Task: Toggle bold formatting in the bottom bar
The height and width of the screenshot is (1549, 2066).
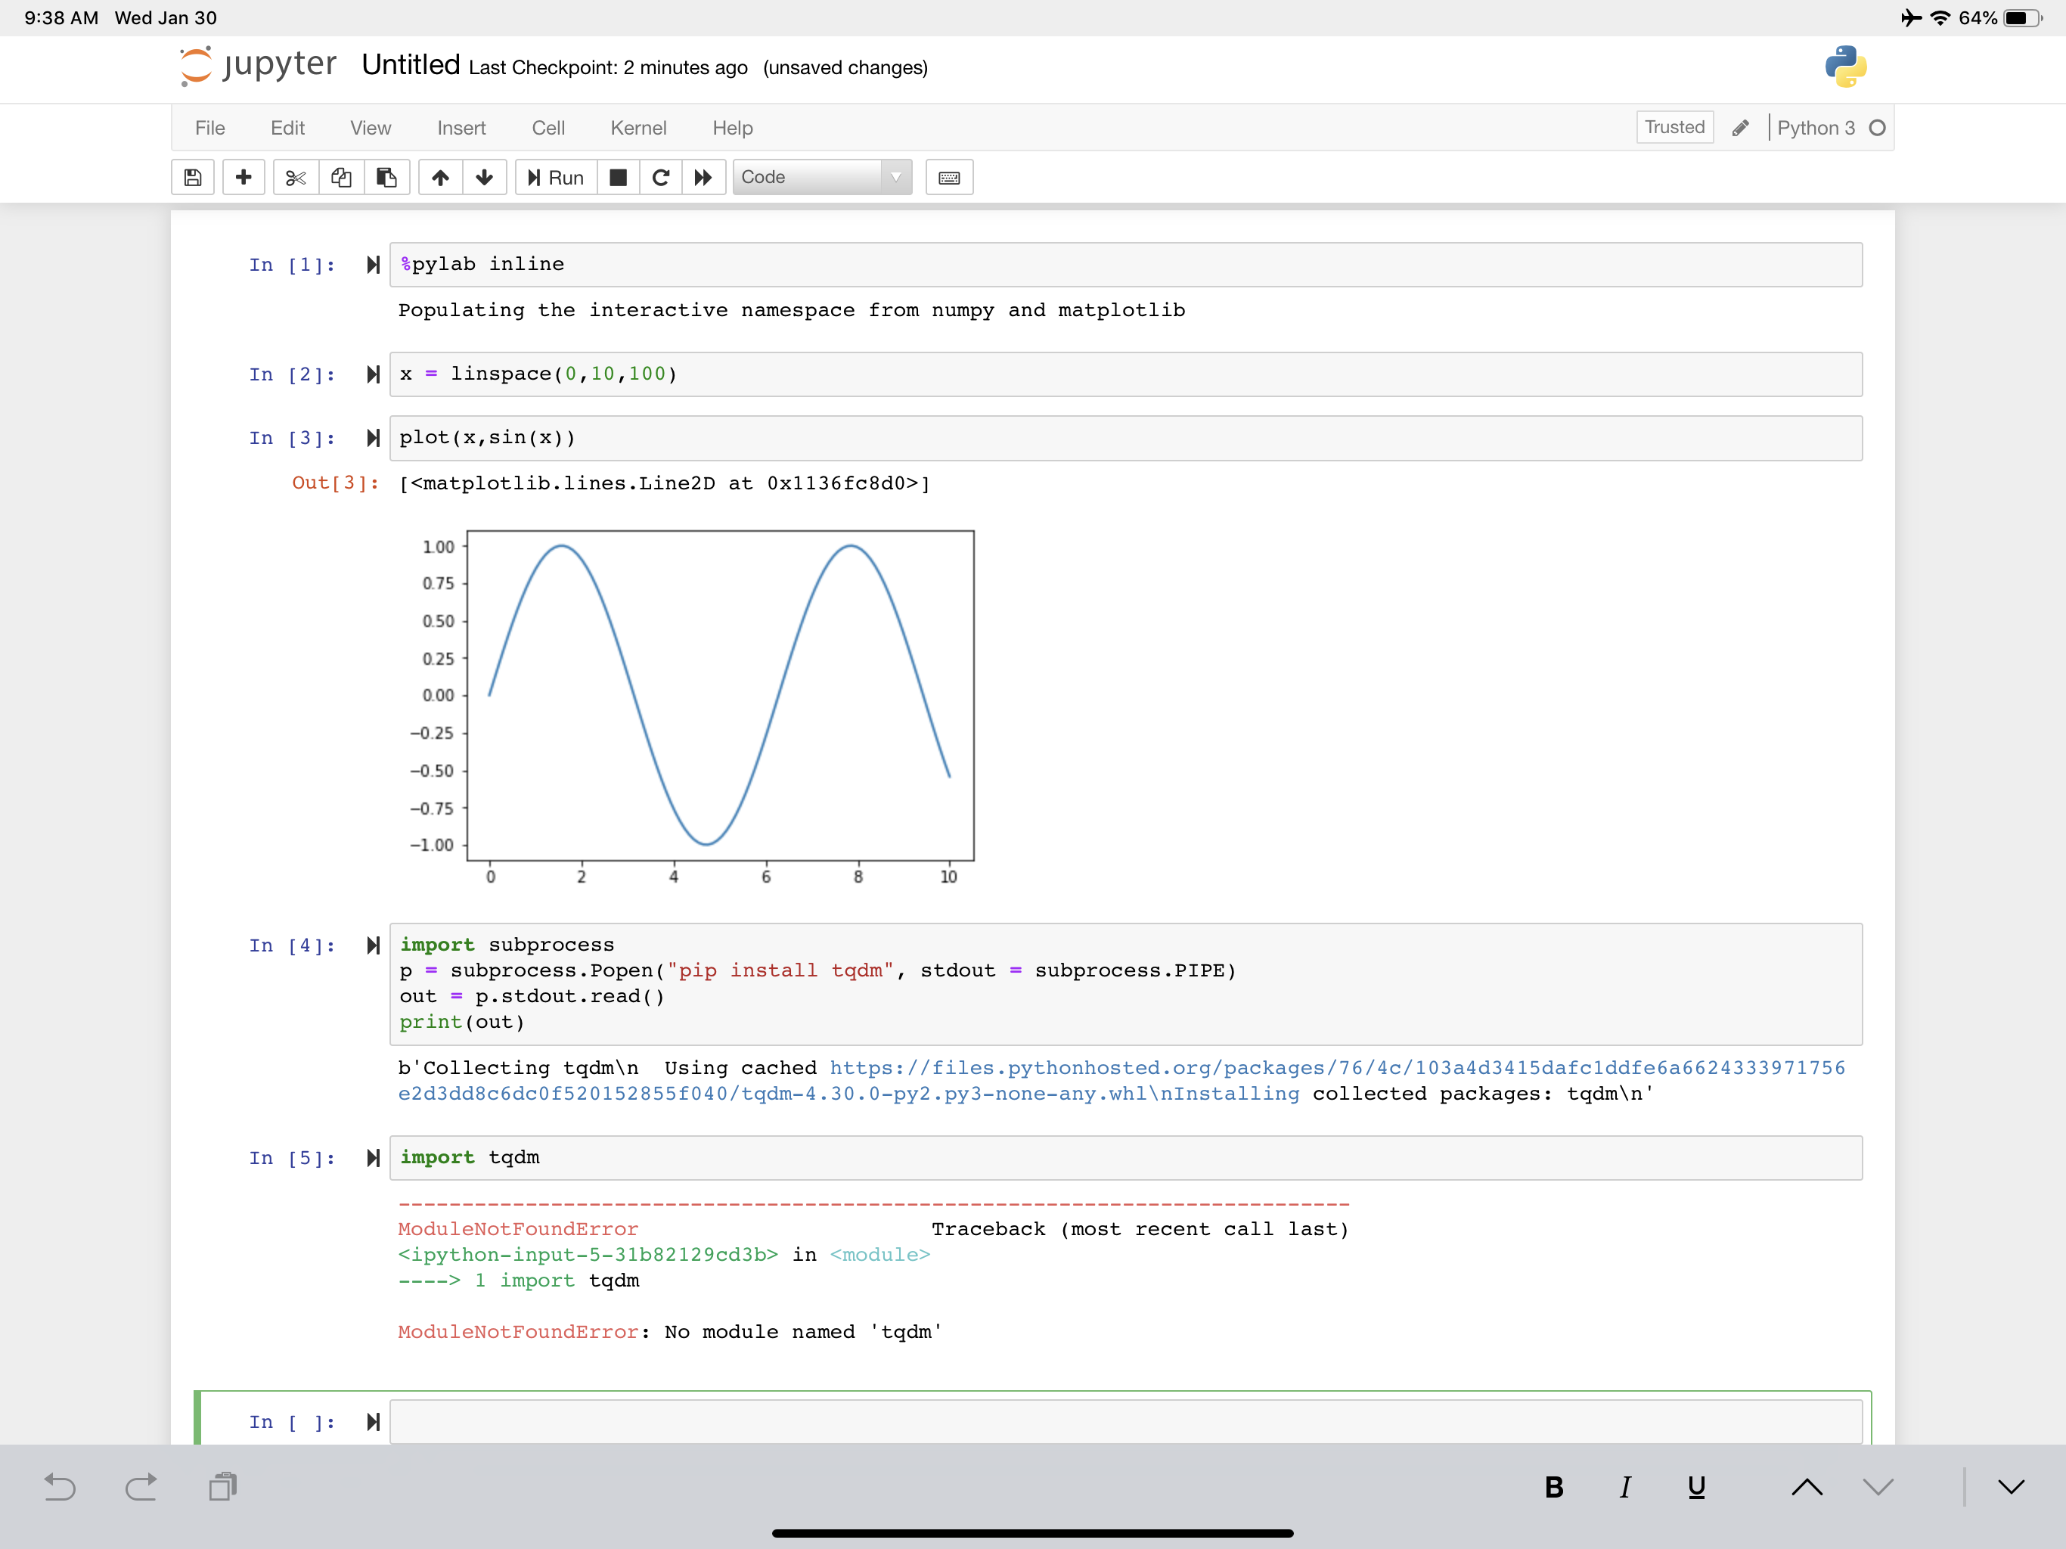Action: [x=1554, y=1487]
